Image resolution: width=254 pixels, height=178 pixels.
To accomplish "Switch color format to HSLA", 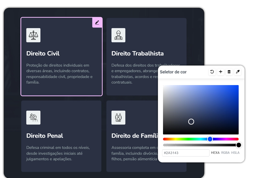I will 235,153.
